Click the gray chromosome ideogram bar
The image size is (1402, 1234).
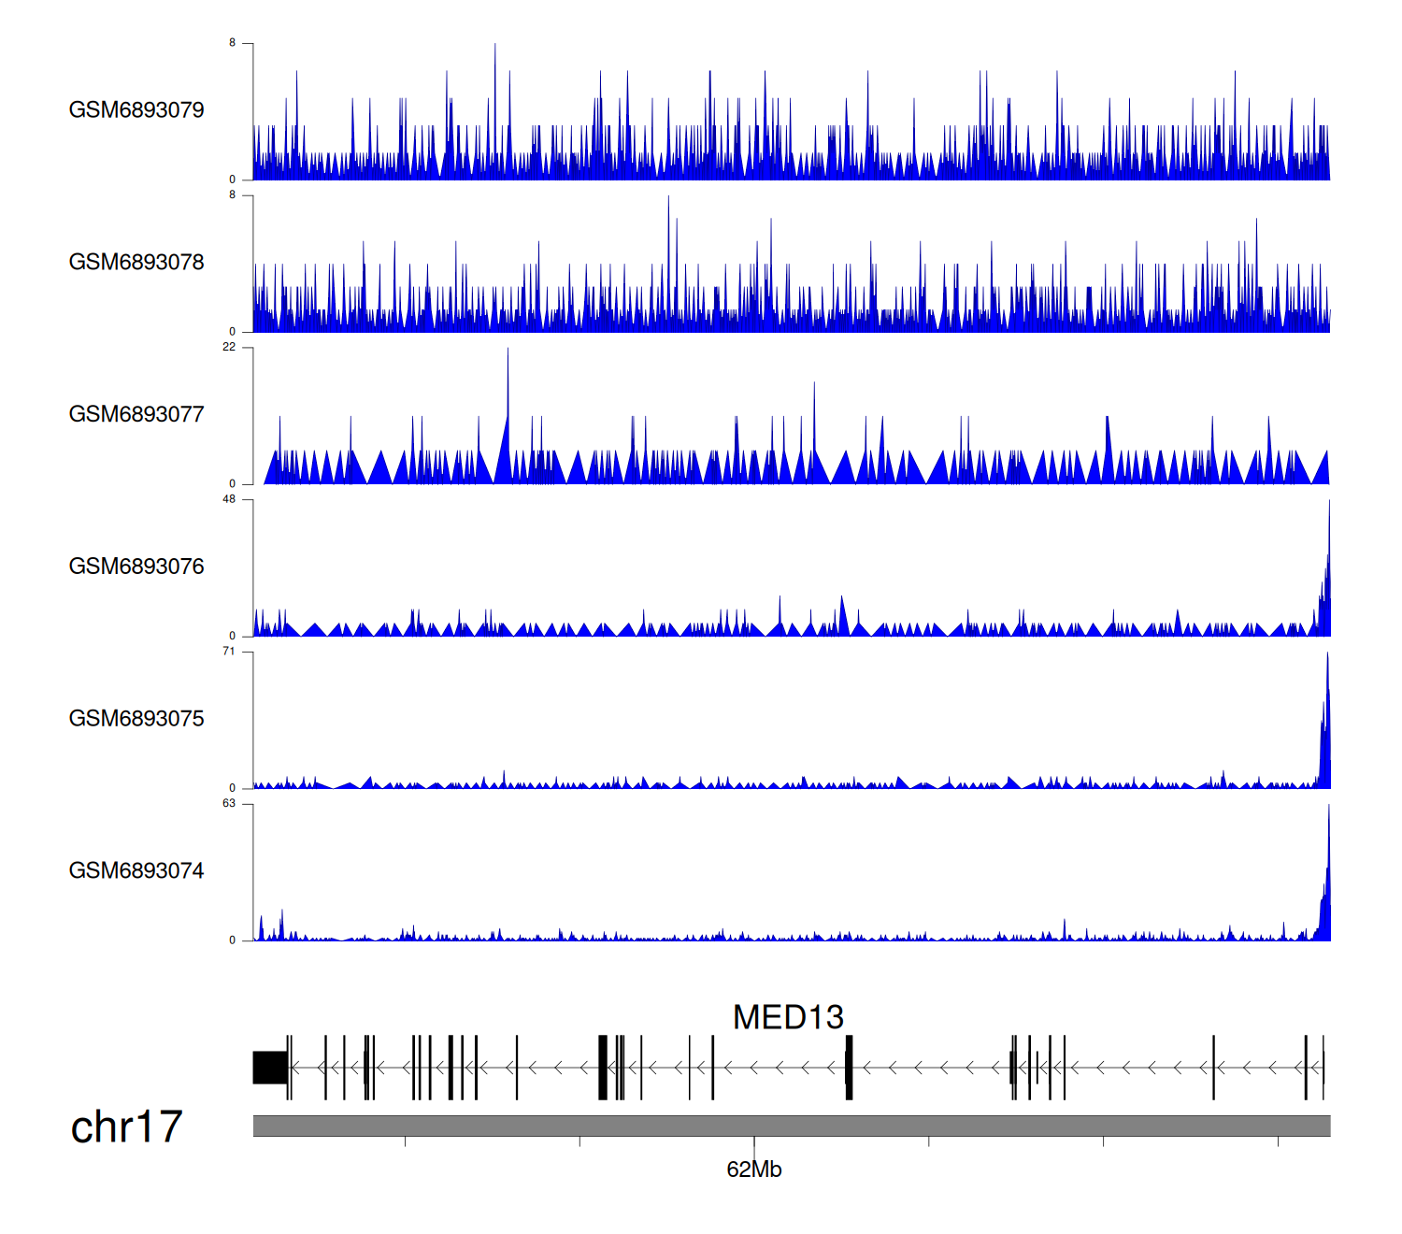(x=791, y=1126)
